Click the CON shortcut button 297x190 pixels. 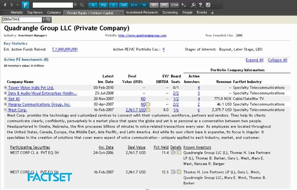coord(175,5)
